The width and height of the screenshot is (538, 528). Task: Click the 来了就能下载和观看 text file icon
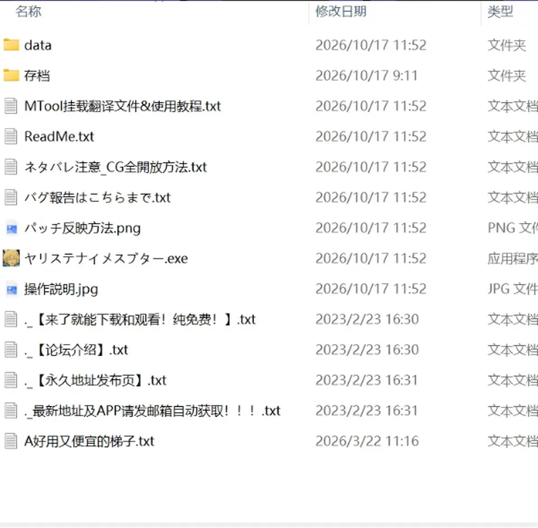pyautogui.click(x=11, y=319)
